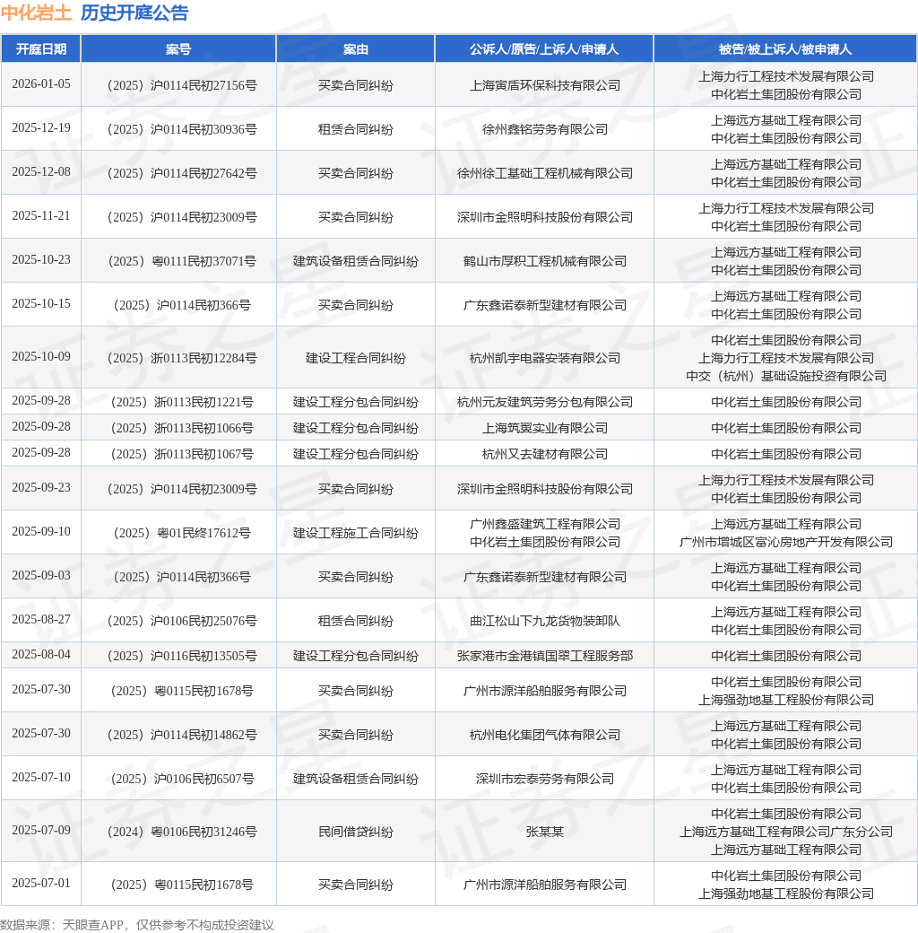
Task: Select date cell 2025-11-21
Action: tap(41, 216)
